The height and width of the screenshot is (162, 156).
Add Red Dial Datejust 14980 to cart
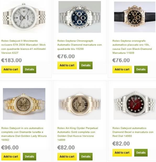(122, 153)
